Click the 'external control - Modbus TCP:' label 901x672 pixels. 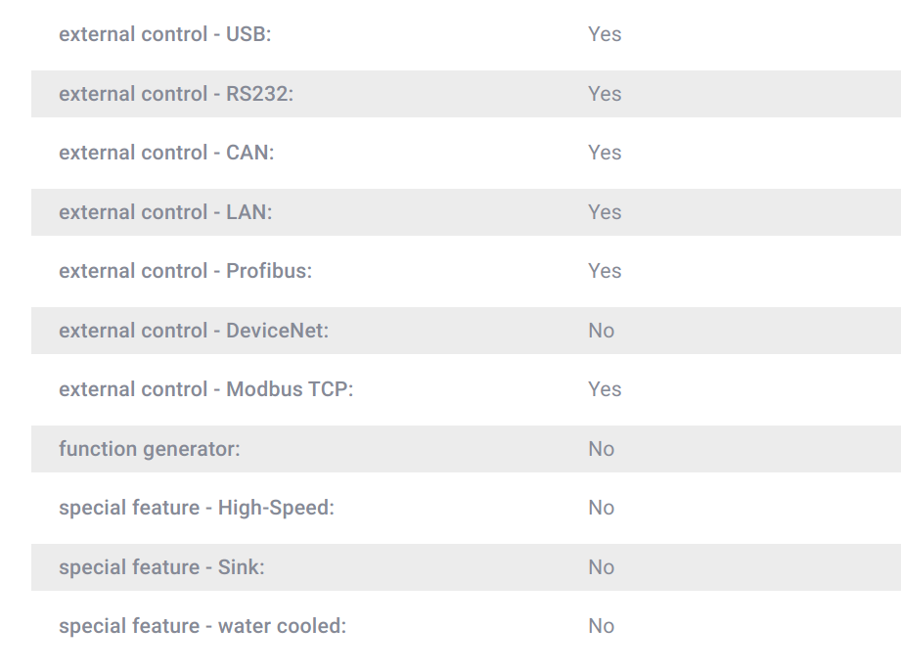point(205,389)
